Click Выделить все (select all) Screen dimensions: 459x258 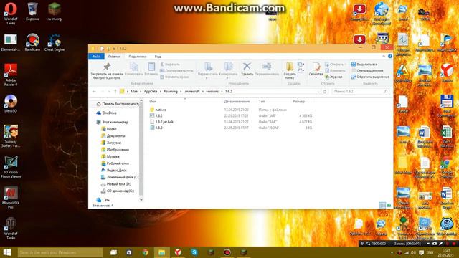[x=364, y=64]
